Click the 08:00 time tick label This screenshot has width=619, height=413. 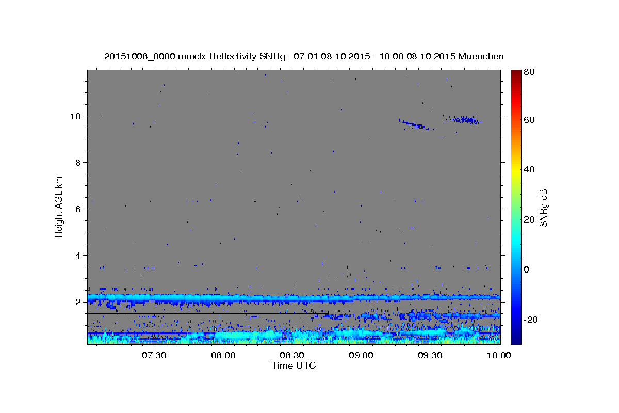pyautogui.click(x=223, y=355)
